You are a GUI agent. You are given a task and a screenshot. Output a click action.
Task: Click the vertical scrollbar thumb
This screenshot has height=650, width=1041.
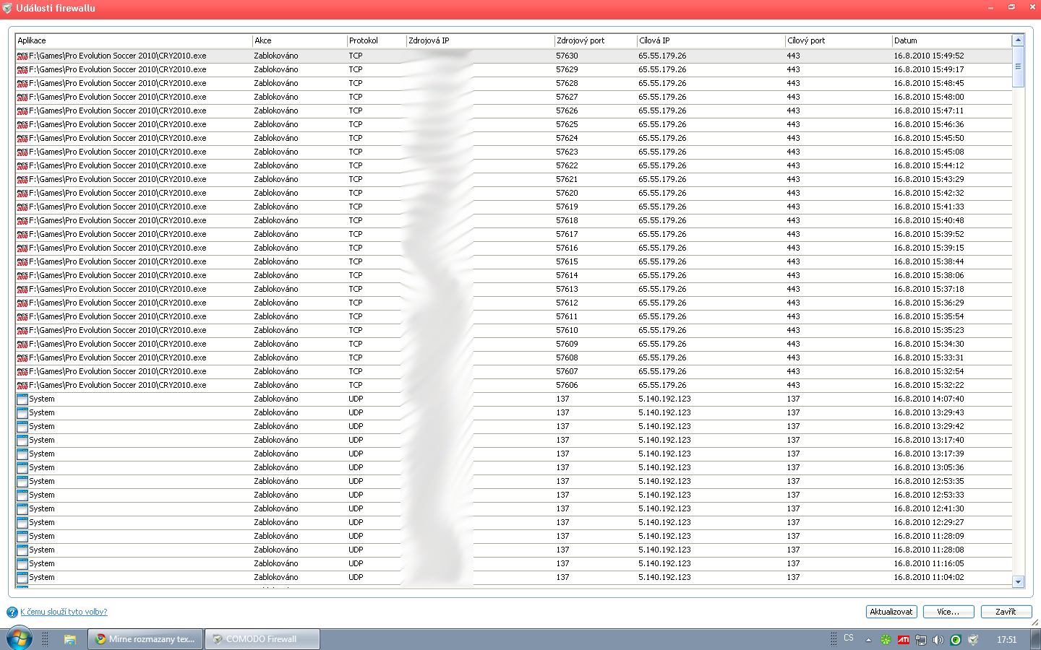click(1018, 67)
